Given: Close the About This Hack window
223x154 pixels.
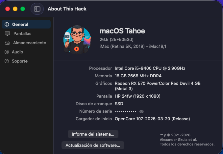Looking at the screenshot, I should [8, 9].
